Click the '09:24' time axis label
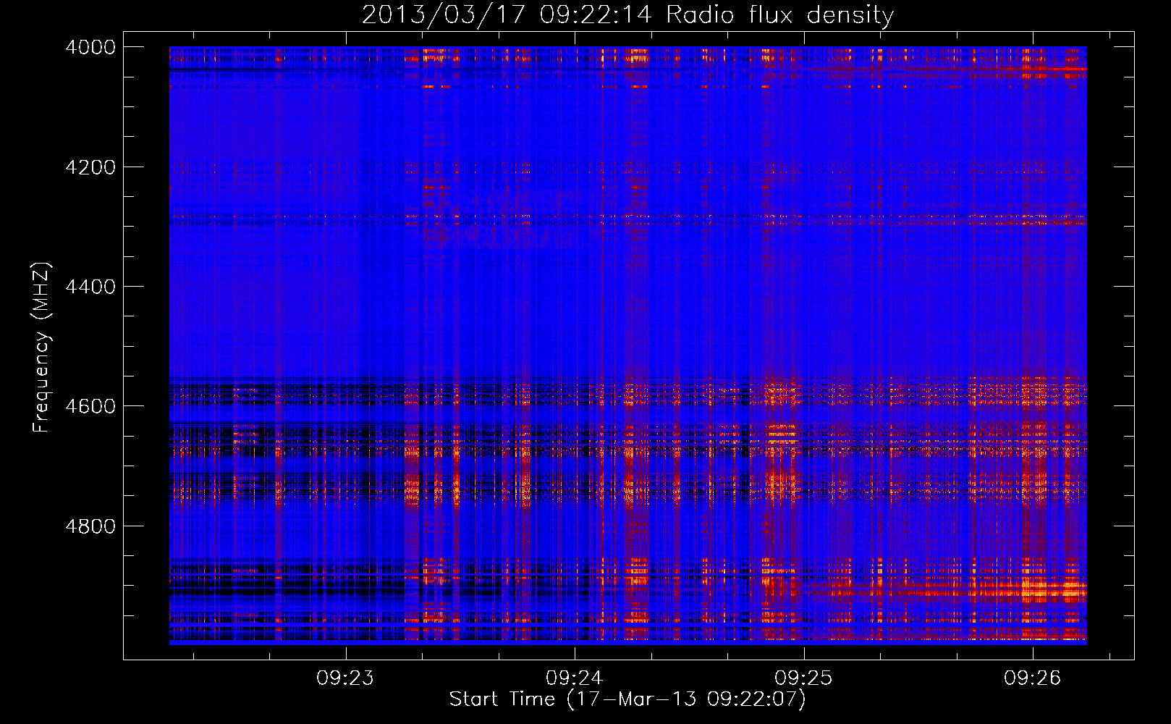Image resolution: width=1171 pixels, height=724 pixels. tap(575, 678)
